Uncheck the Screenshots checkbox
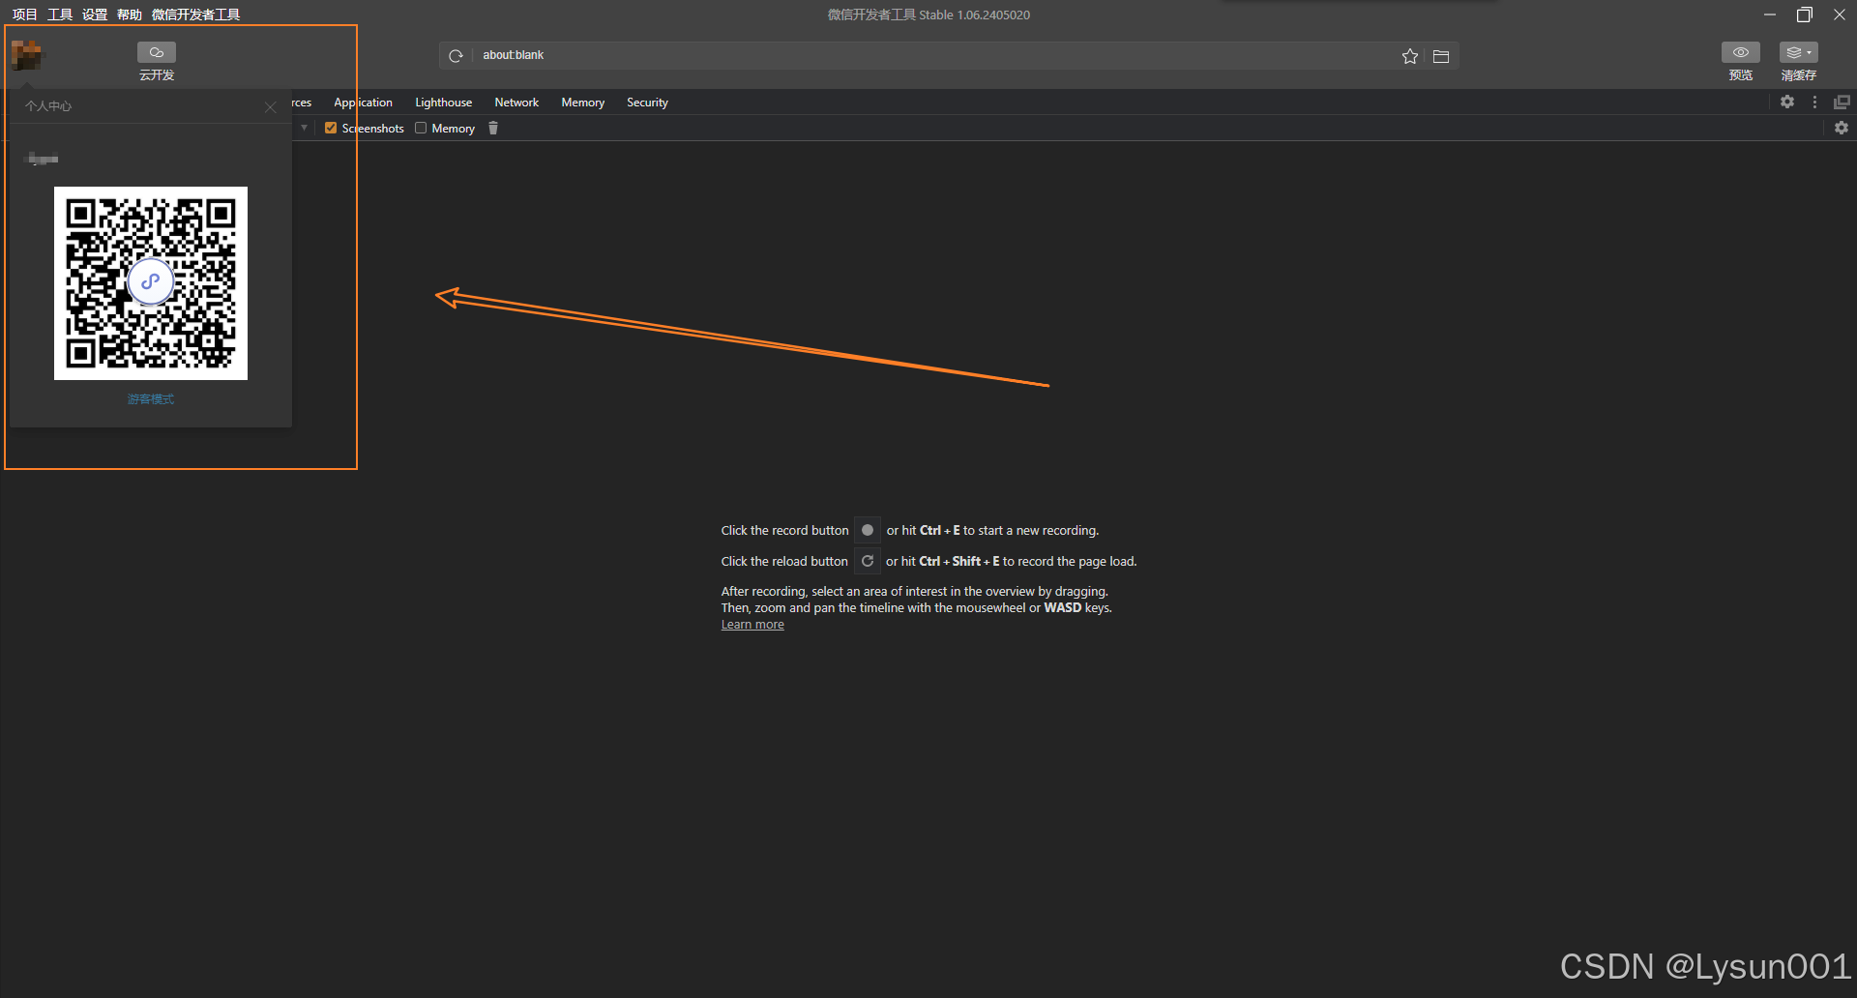1857x998 pixels. (x=331, y=128)
